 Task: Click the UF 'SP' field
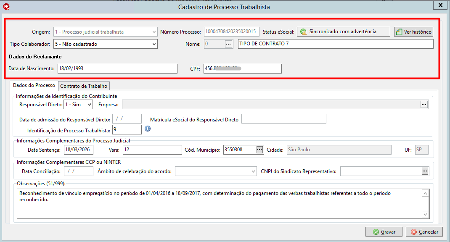pyautogui.click(x=421, y=150)
